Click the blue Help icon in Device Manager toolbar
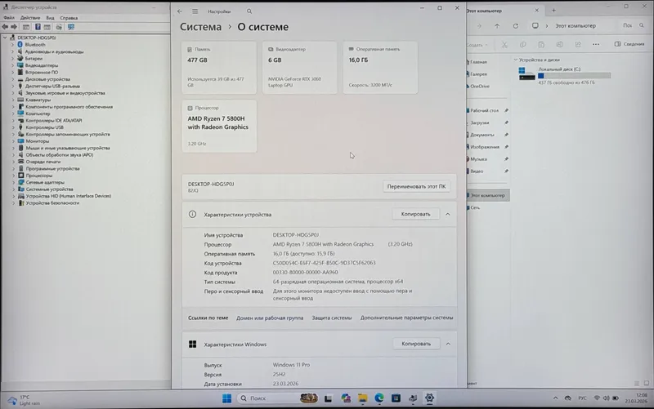654x409 pixels. coord(38,27)
